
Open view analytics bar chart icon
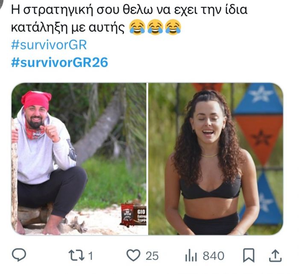[x=191, y=256]
